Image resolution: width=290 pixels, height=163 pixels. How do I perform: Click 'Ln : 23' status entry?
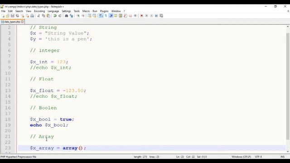[180, 157]
